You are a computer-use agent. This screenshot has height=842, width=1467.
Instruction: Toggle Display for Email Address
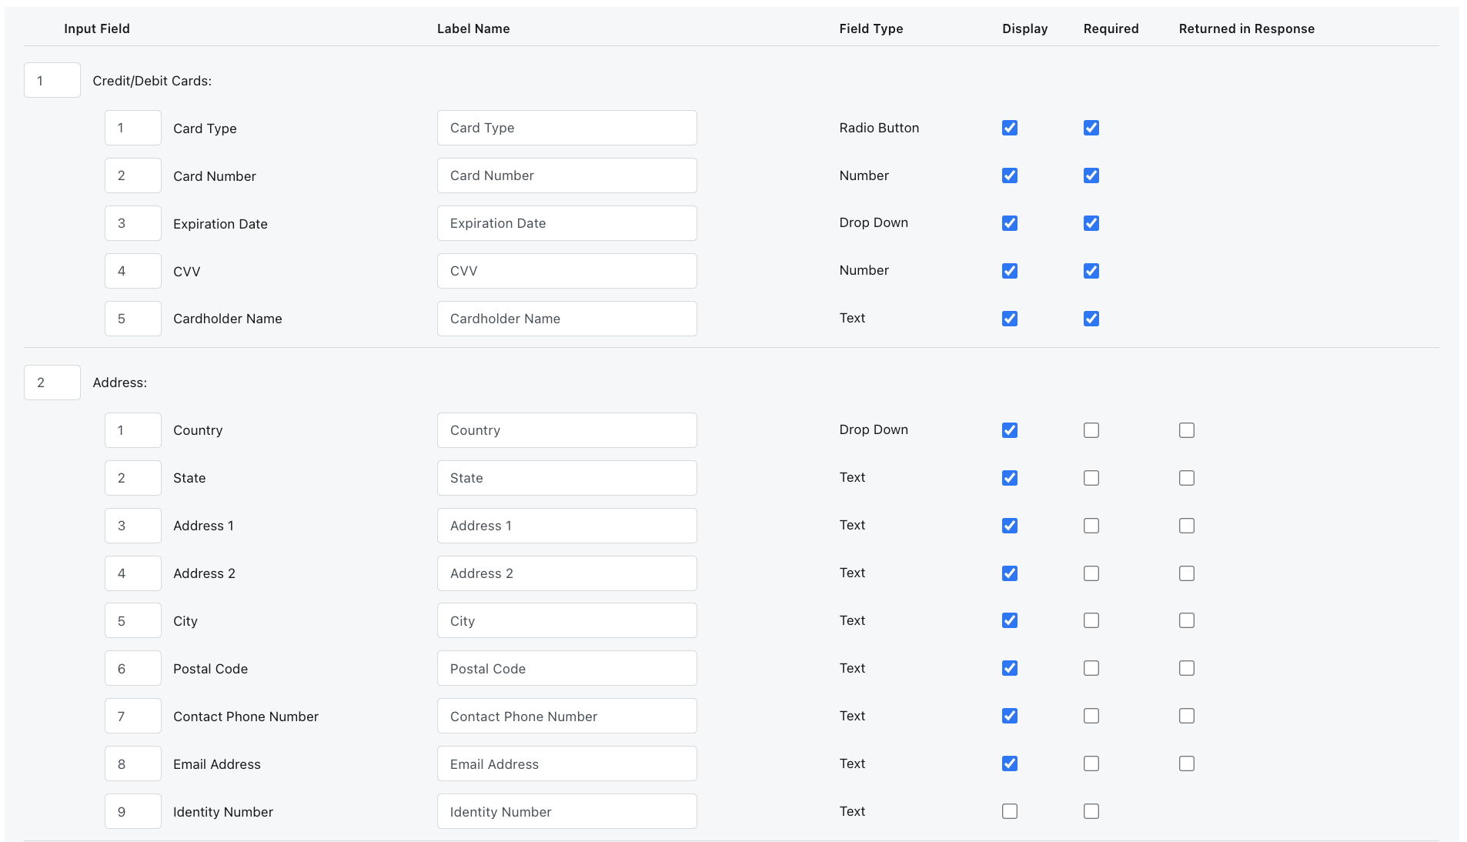point(1010,763)
